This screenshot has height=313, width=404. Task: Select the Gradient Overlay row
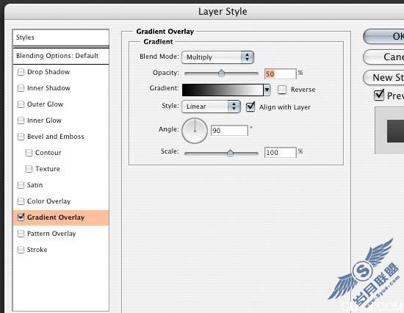61,217
